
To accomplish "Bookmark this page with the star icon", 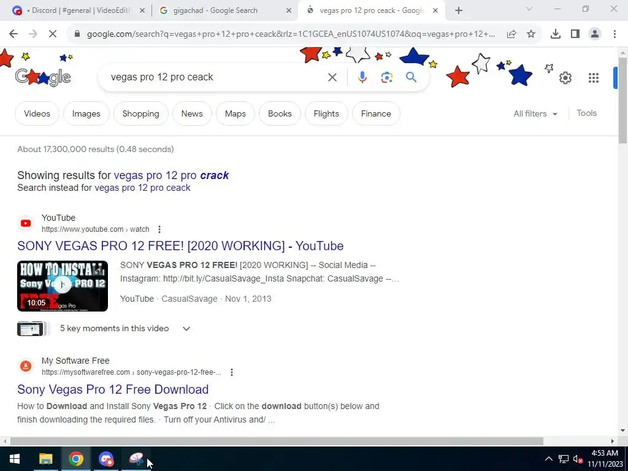I will [531, 34].
